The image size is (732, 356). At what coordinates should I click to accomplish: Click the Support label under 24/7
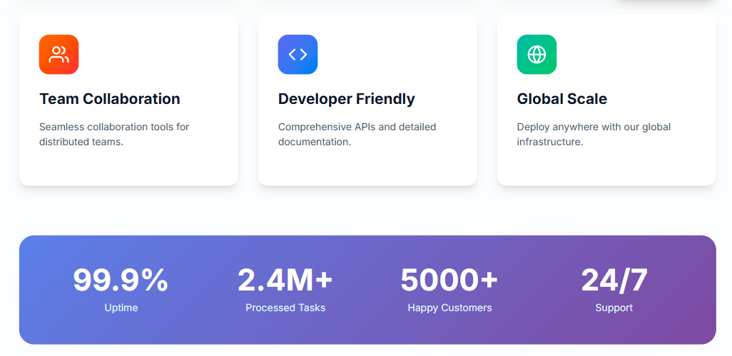point(614,308)
